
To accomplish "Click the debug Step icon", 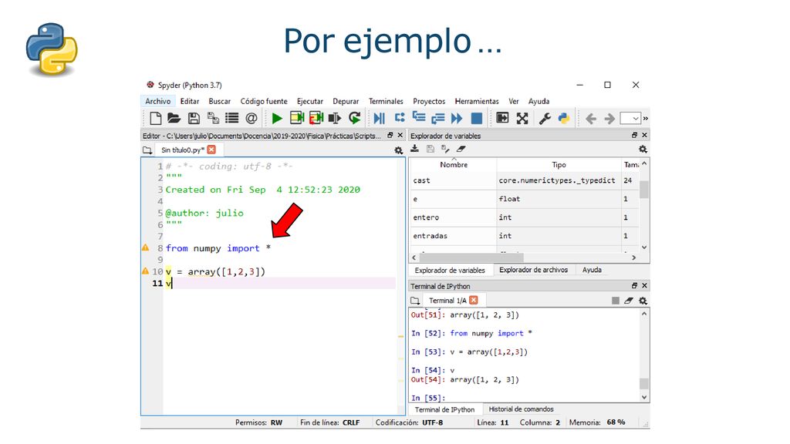I will pos(400,118).
